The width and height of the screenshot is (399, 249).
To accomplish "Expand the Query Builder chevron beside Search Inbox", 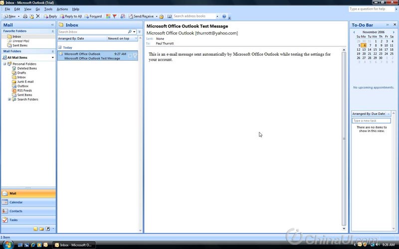I will (x=140, y=32).
